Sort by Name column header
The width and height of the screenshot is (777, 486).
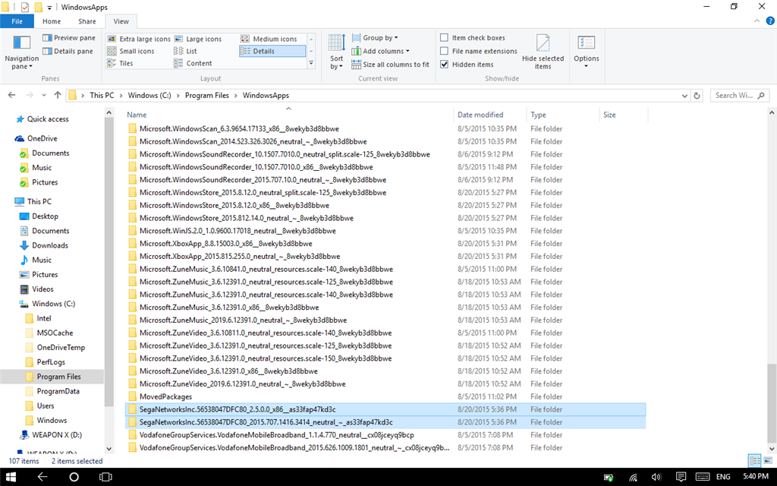289,115
